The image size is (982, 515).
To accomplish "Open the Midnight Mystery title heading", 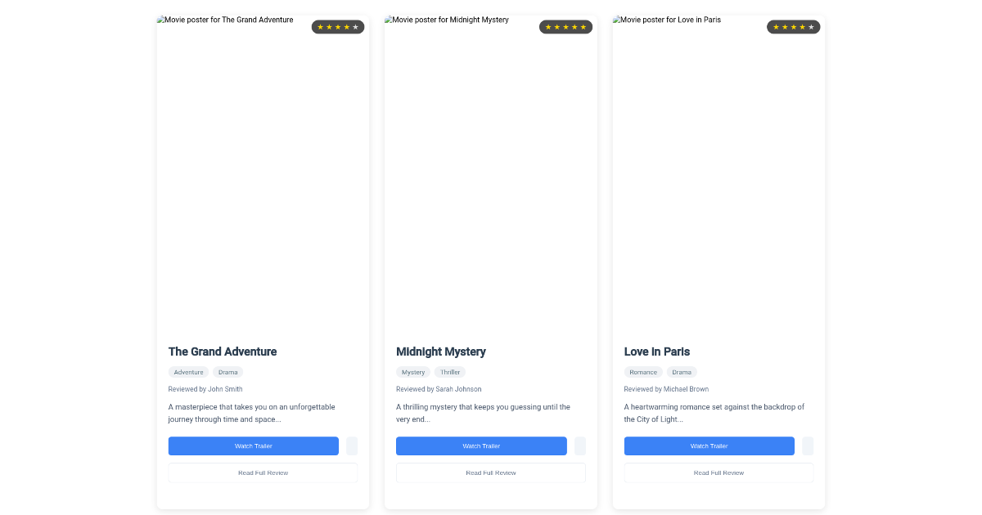I will (x=441, y=352).
